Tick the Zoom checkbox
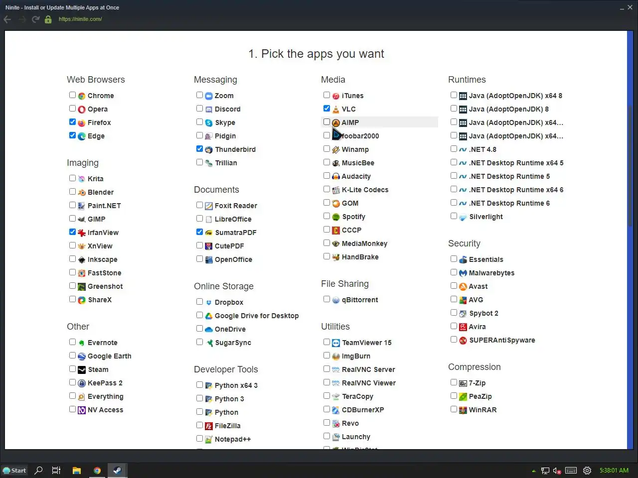Viewport: 638px width, 478px height. (x=199, y=95)
